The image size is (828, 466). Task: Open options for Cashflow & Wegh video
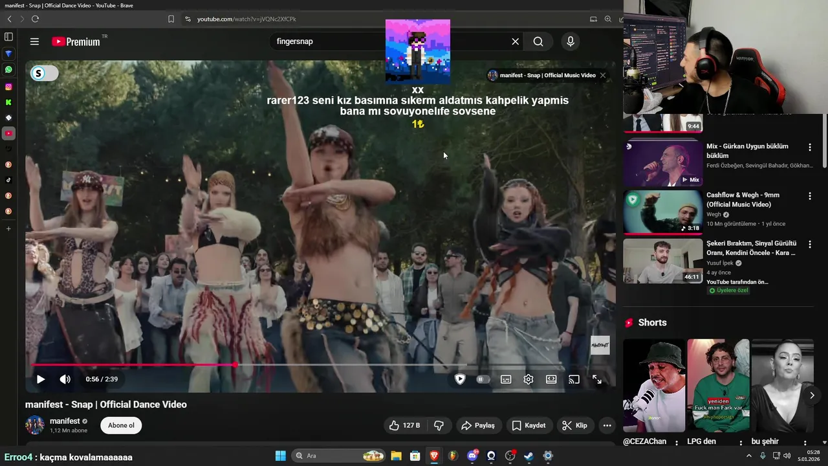pos(809,196)
